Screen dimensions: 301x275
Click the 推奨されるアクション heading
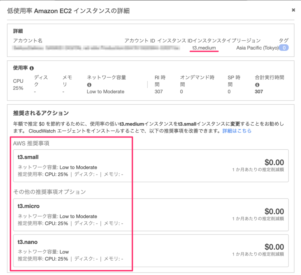[x=41, y=113]
